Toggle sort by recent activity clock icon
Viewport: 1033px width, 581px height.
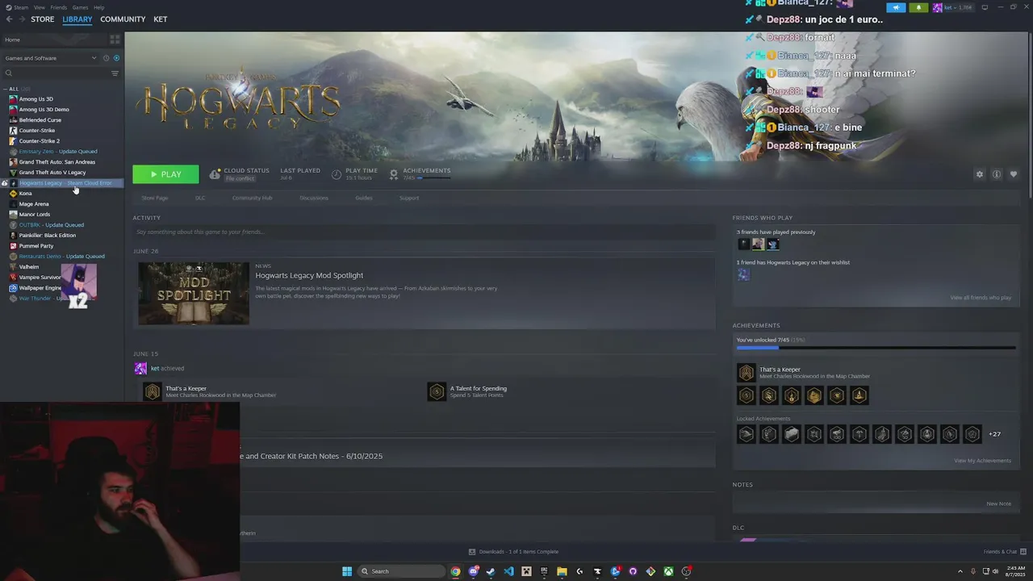106,58
